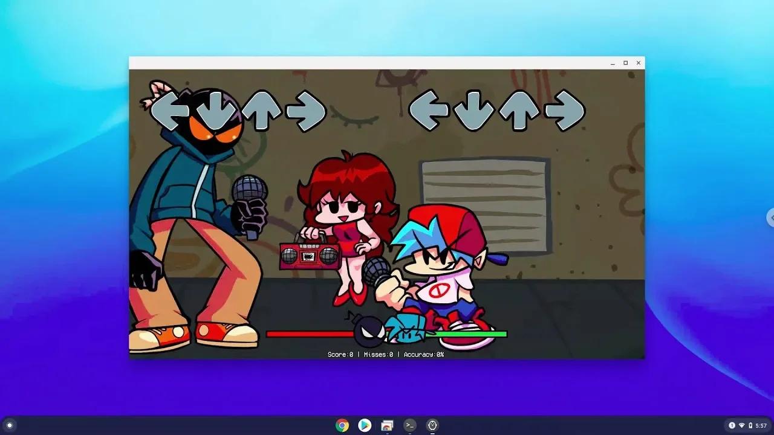Image resolution: width=774 pixels, height=435 pixels.
Task: Launch the game app icon on the shelf
Action: [432, 426]
